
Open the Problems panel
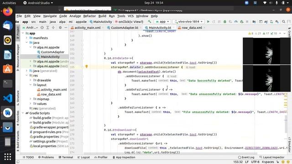[x=46, y=157]
